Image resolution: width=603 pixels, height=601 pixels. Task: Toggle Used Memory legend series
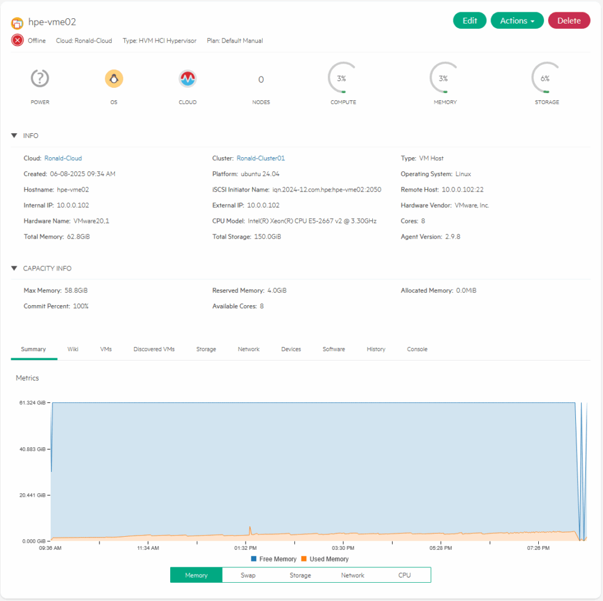325,559
